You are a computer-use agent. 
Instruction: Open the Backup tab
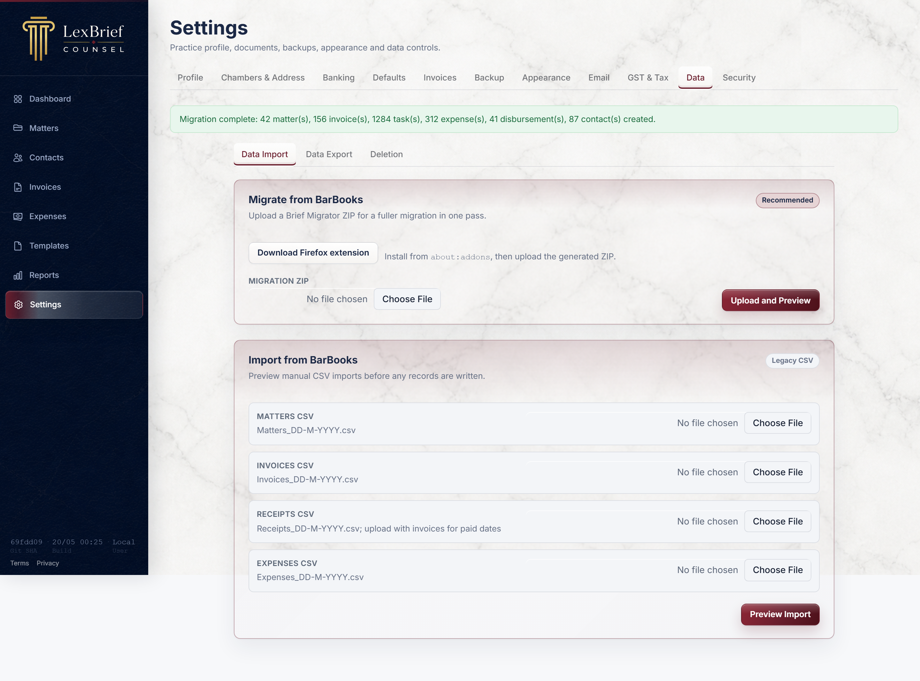pos(489,78)
